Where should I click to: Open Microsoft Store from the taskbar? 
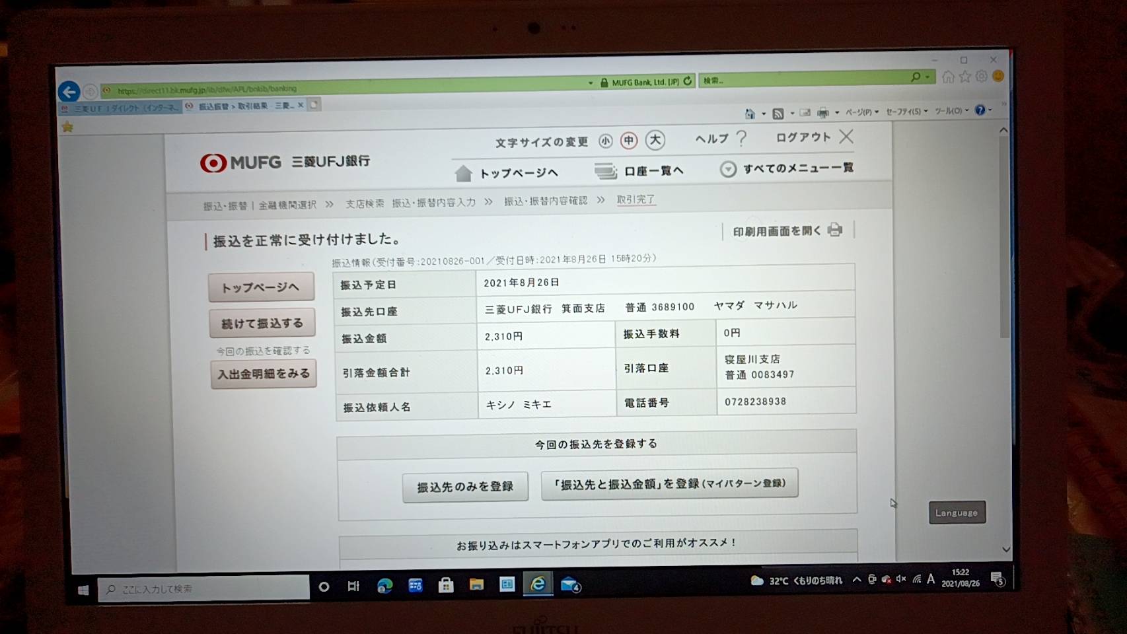[x=446, y=585]
